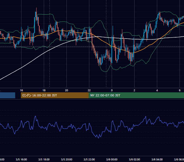Click the 3/5 20:00 date label
This screenshot has width=184, height=162.
(67, 159)
